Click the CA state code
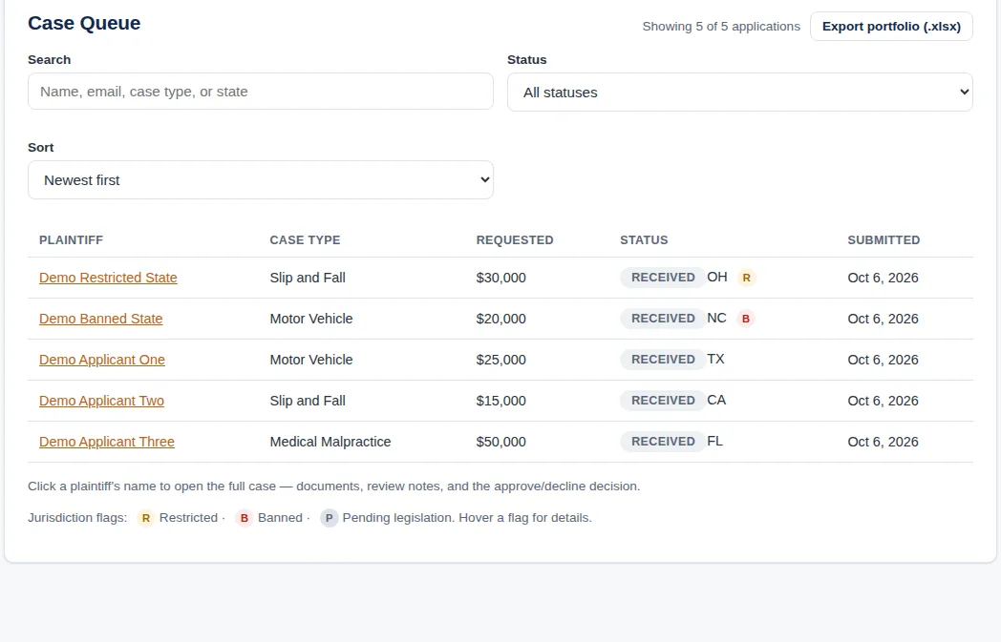Viewport: 1001px width, 642px height. (716, 400)
